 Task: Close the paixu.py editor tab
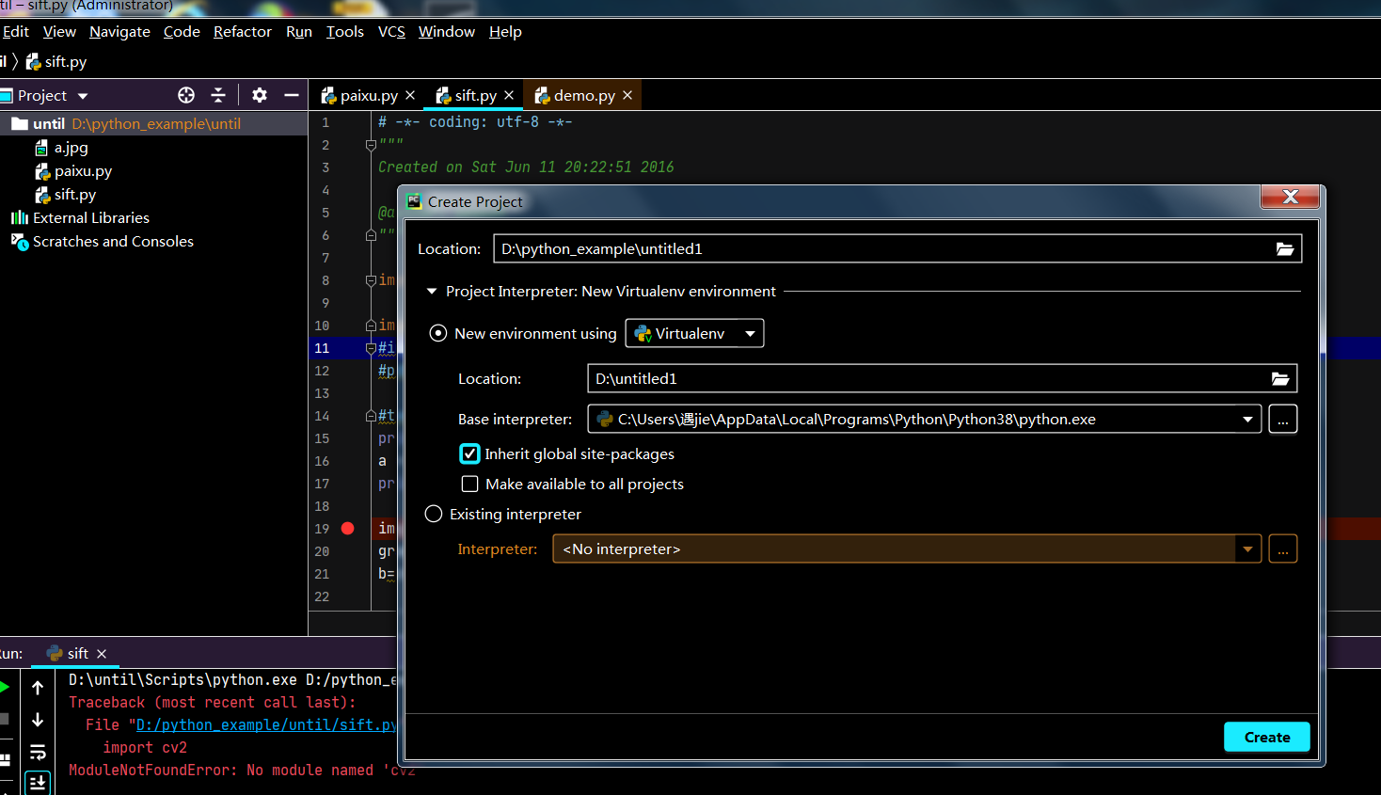410,96
